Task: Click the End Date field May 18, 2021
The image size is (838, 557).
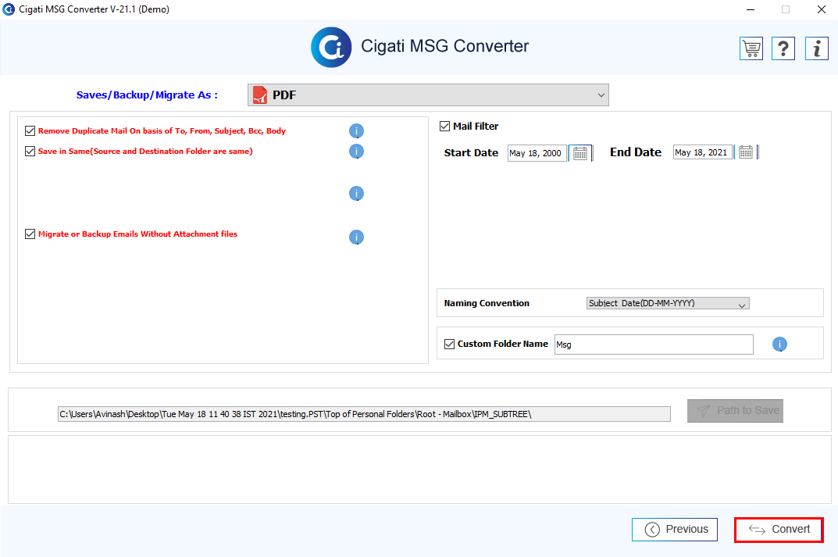Action: pos(702,152)
